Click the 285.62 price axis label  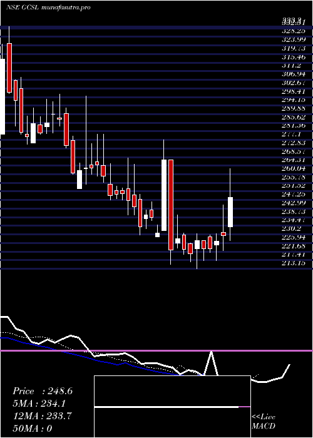[294, 117]
